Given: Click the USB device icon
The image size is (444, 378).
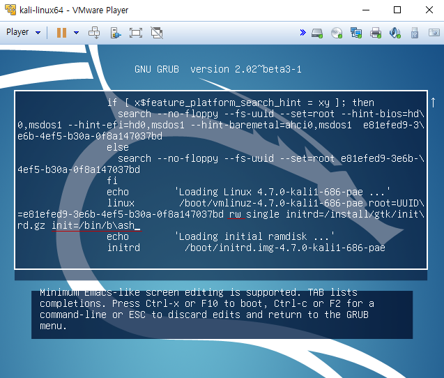Looking at the screenshot, I should click(415, 33).
